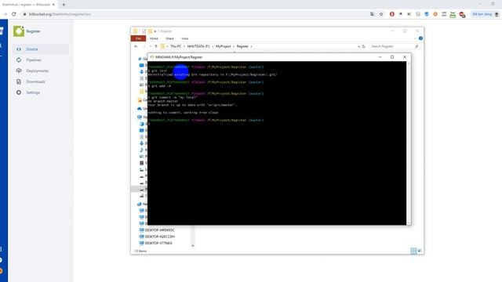The height and width of the screenshot is (282, 502).
Task: Open Quick Access toolbar dropdown arrow in Explorer
Action: tap(155, 31)
